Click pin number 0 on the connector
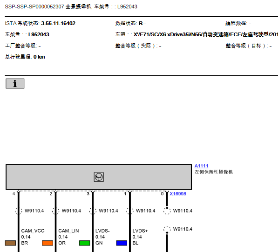The height and width of the screenshot is (252, 278). [x=162, y=194]
